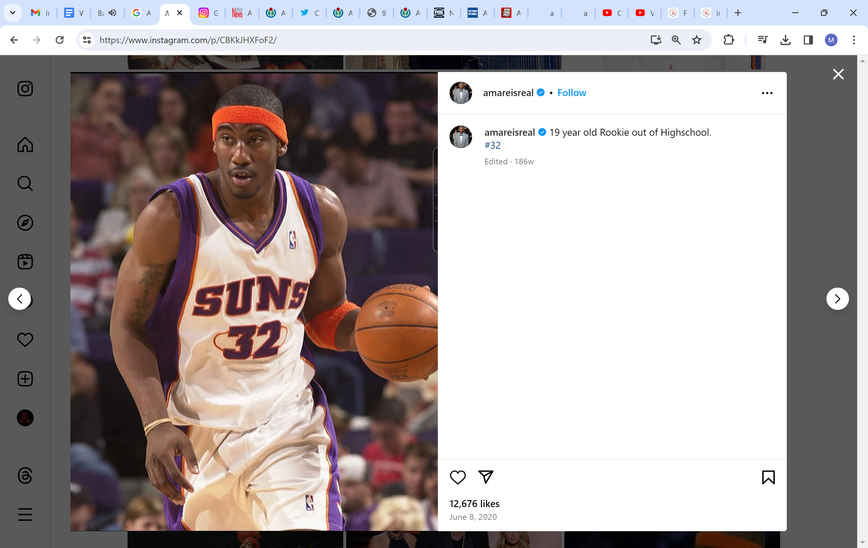Go to the previous post with left arrow

(x=19, y=299)
